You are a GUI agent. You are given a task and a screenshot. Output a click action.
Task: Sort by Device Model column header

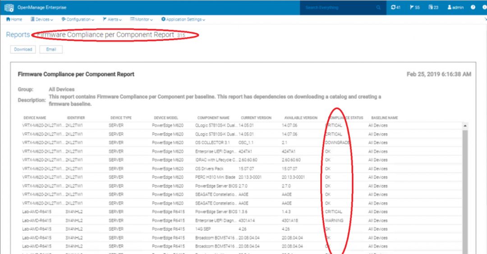(x=166, y=118)
